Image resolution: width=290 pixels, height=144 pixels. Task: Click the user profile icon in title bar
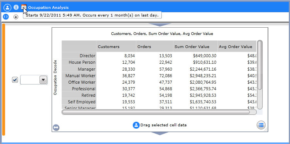point(7,8)
